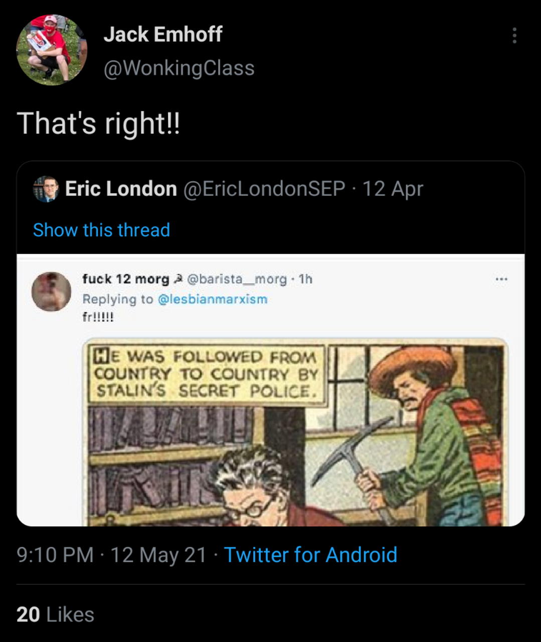The height and width of the screenshot is (642, 541).
Task: Open the Twitter for Android source link
Action: (x=310, y=555)
